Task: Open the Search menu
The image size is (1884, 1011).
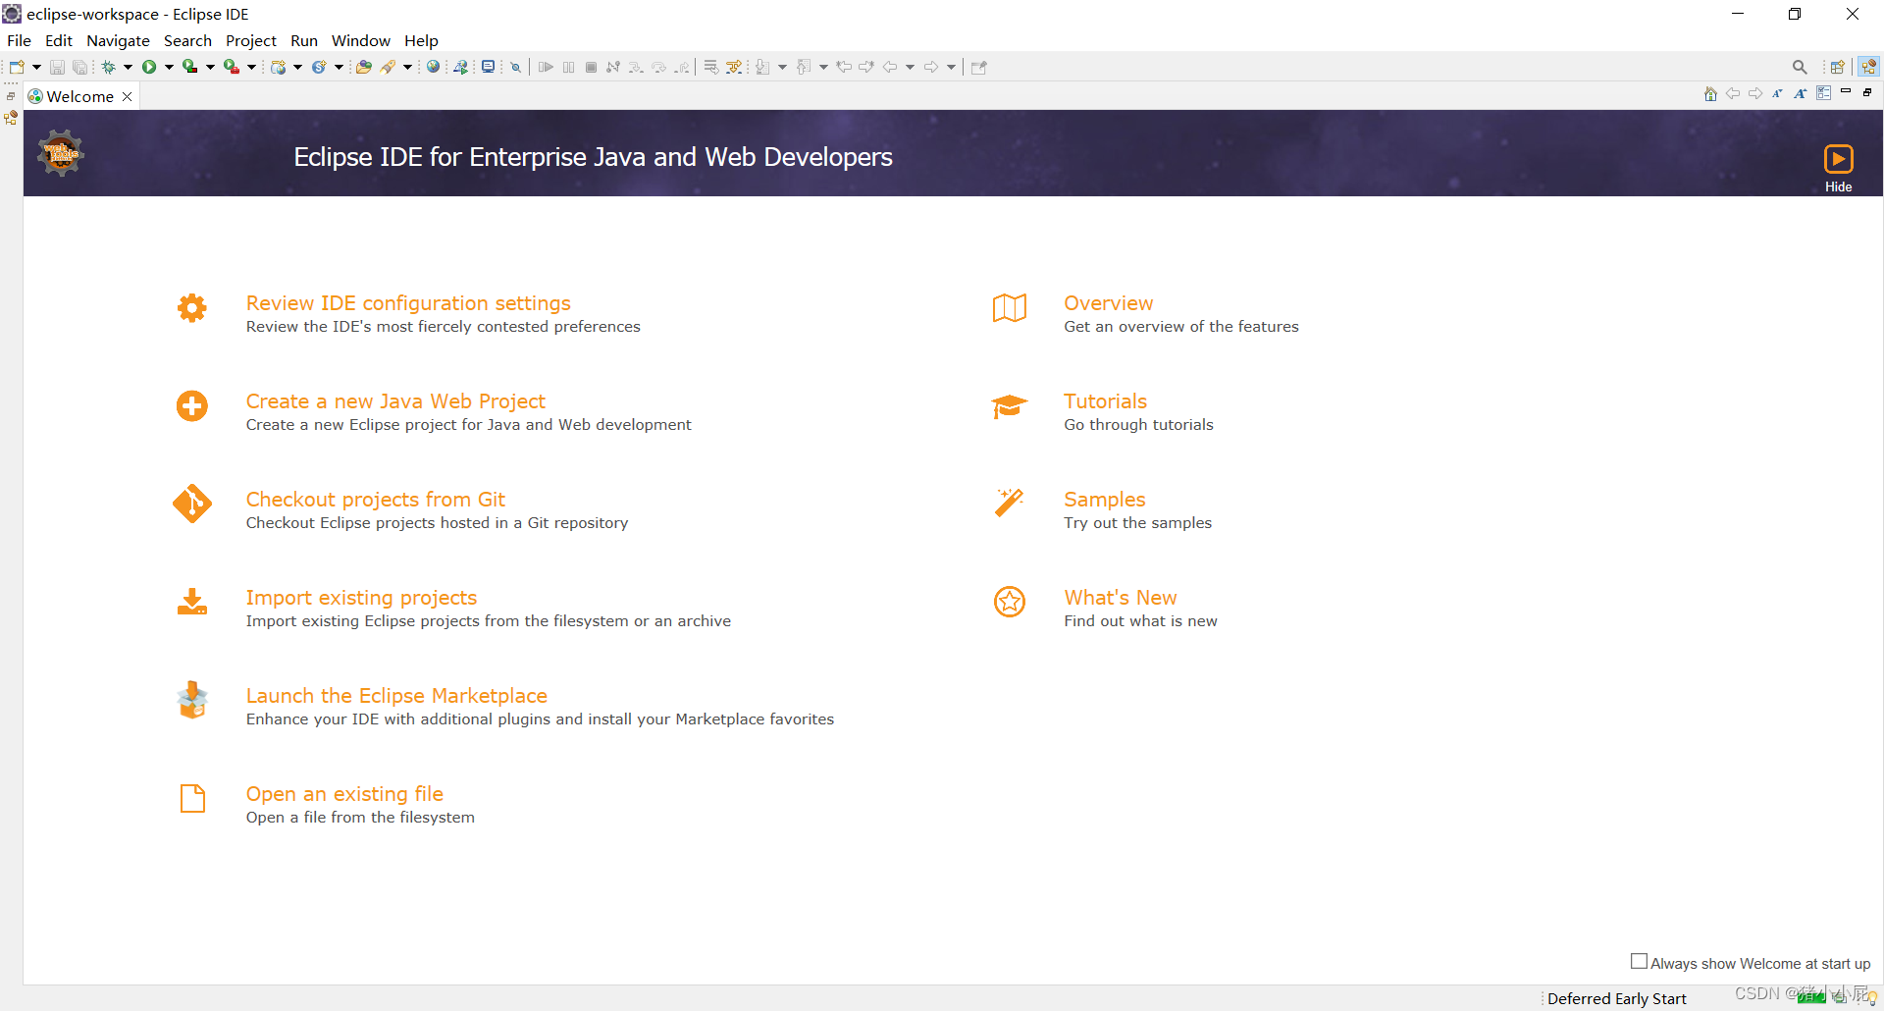Action: (x=187, y=40)
